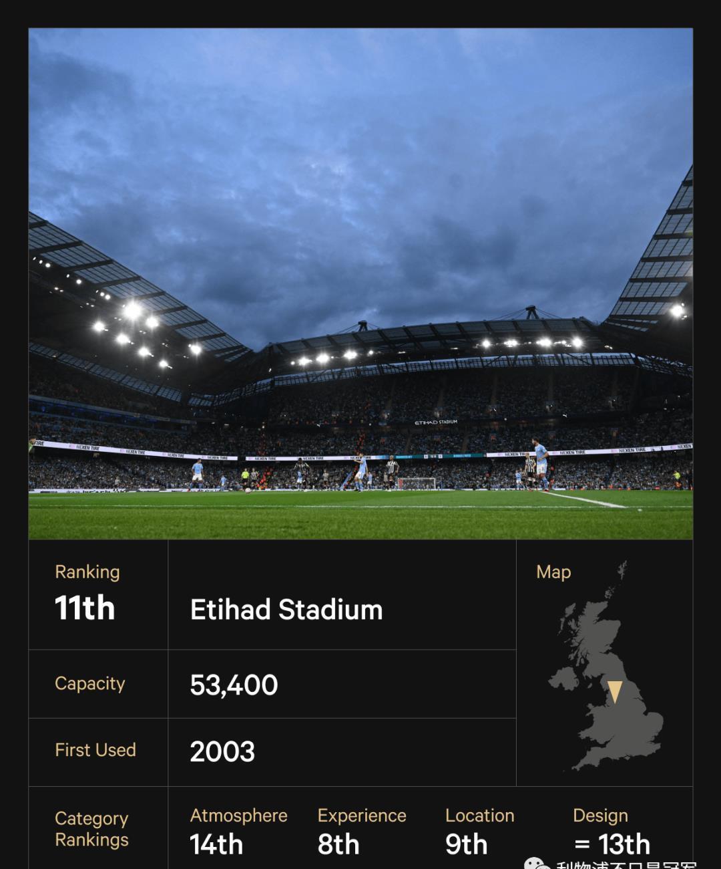Click the 14th Atmosphere ranking
Screen dimensions: 721x869
click(x=216, y=845)
